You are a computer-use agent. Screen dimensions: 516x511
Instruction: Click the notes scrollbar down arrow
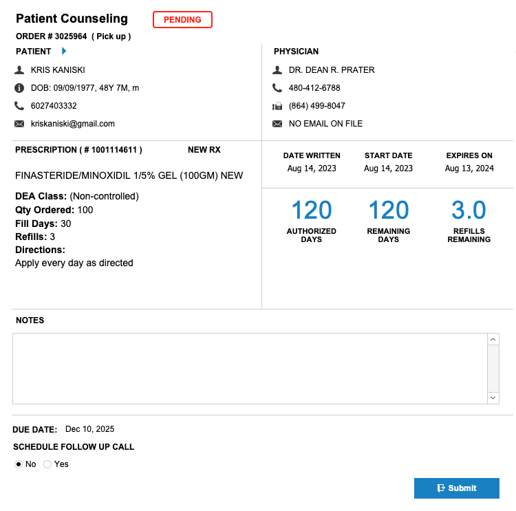tap(493, 398)
